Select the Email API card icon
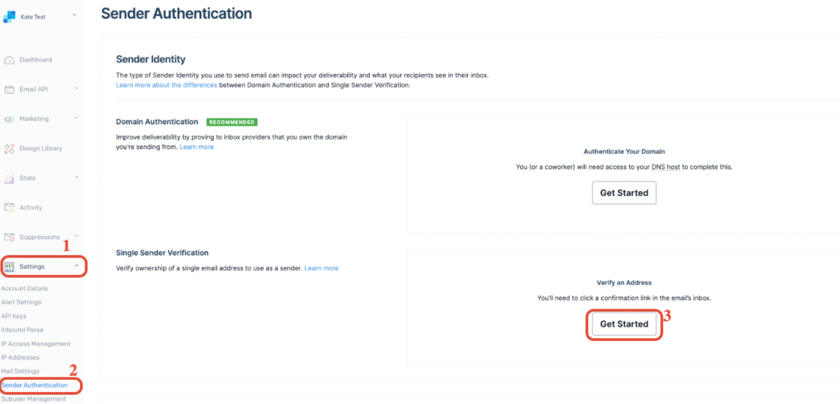 pyautogui.click(x=9, y=89)
